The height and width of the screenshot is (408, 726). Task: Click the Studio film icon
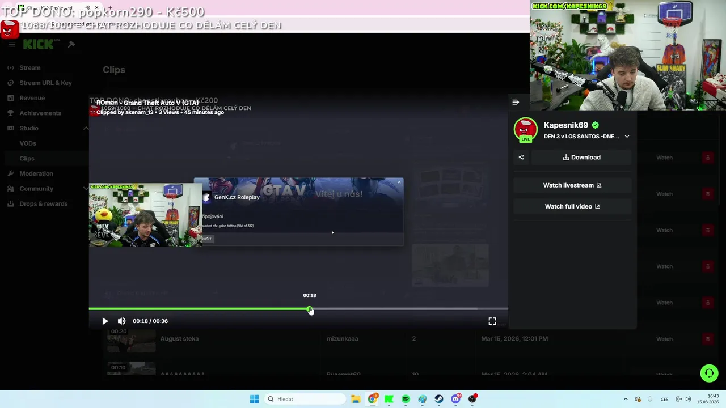[x=11, y=128]
